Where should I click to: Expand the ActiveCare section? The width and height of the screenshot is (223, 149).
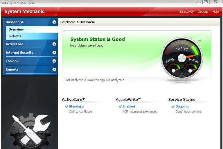54,44
